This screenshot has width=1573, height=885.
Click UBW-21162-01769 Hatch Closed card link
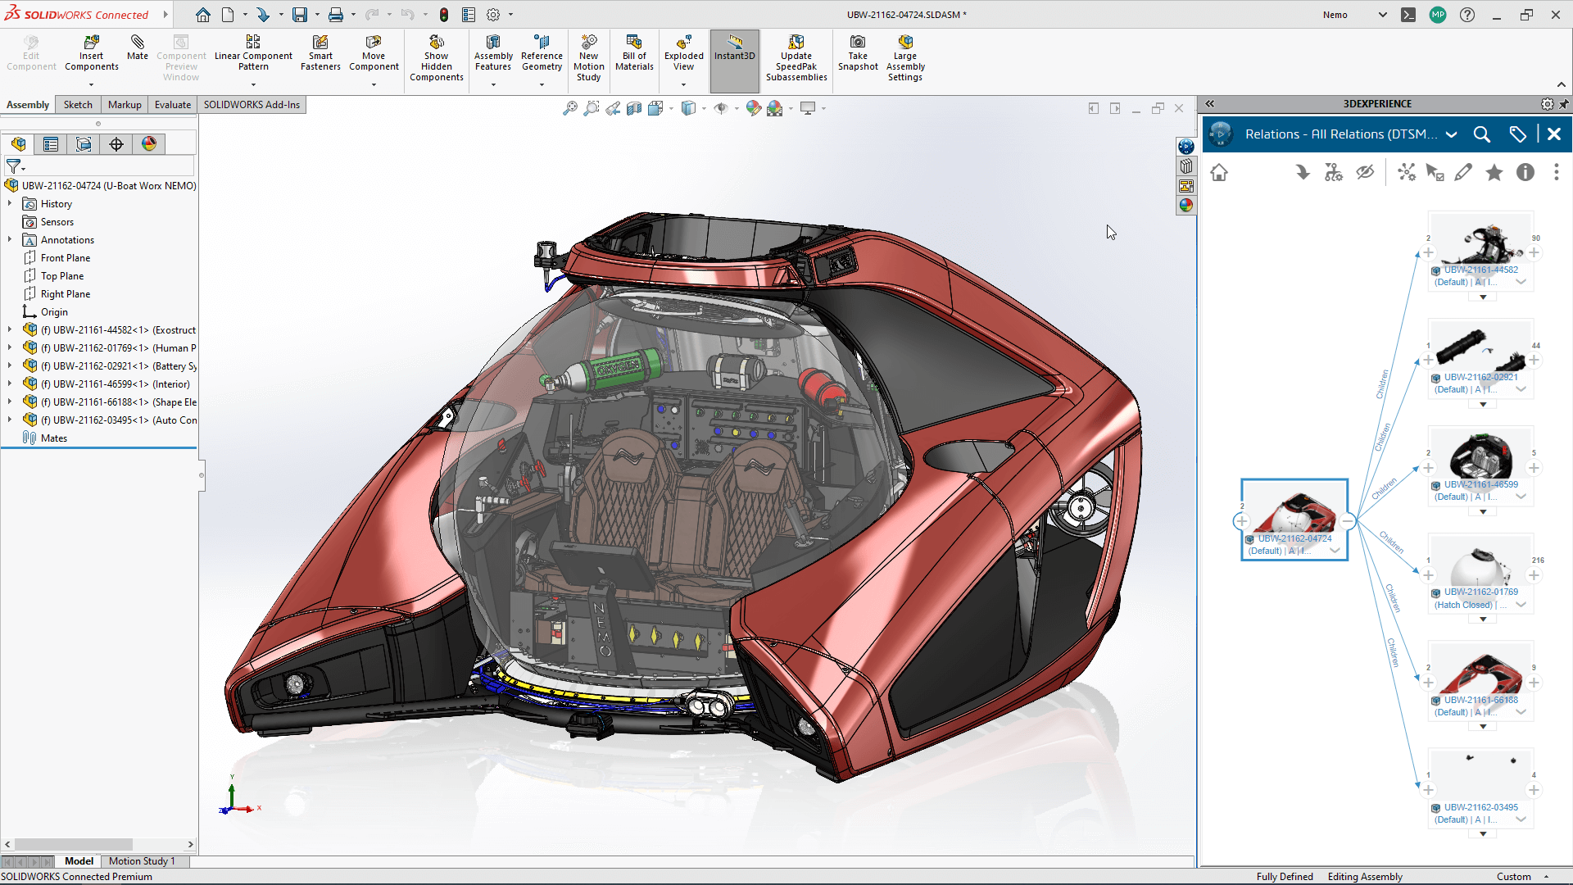pyautogui.click(x=1480, y=592)
